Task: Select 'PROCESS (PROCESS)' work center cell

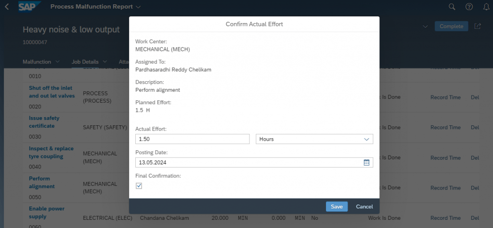Action: (97, 97)
